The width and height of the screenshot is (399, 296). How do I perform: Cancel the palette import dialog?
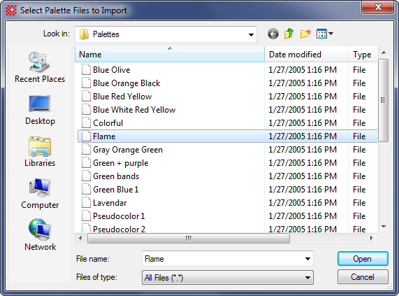[363, 277]
